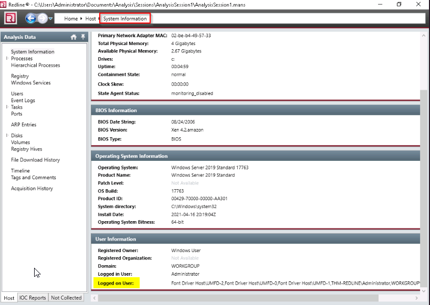
Task: Click the User Information section header
Action: pyautogui.click(x=256, y=239)
